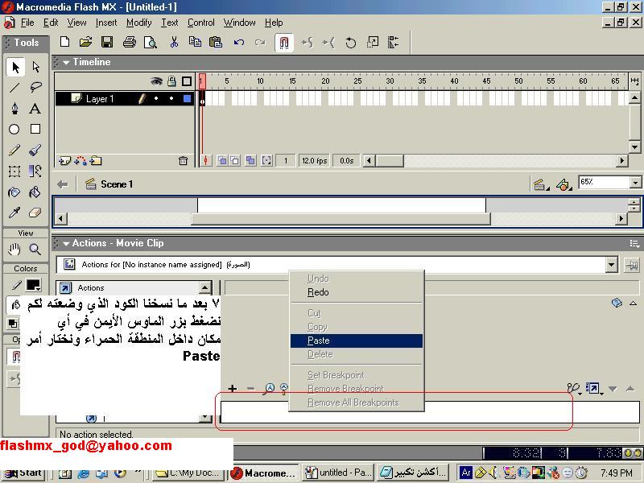Select the Rectangle tool
This screenshot has height=483, width=644.
(x=35, y=130)
